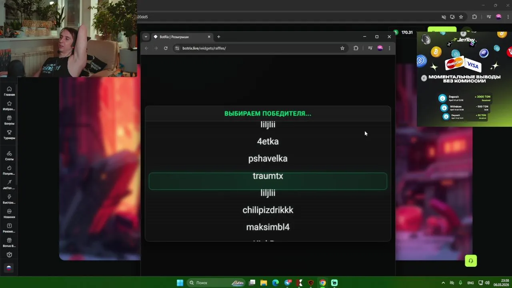Open Microsoft Edge from taskbar
Image resolution: width=512 pixels, height=288 pixels.
coord(275,283)
